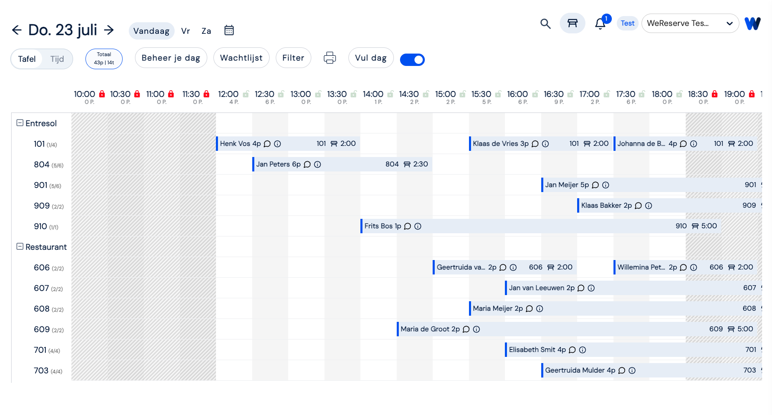Image resolution: width=772 pixels, height=415 pixels.
Task: Show info for Henk Vos reservation
Action: coord(277,144)
